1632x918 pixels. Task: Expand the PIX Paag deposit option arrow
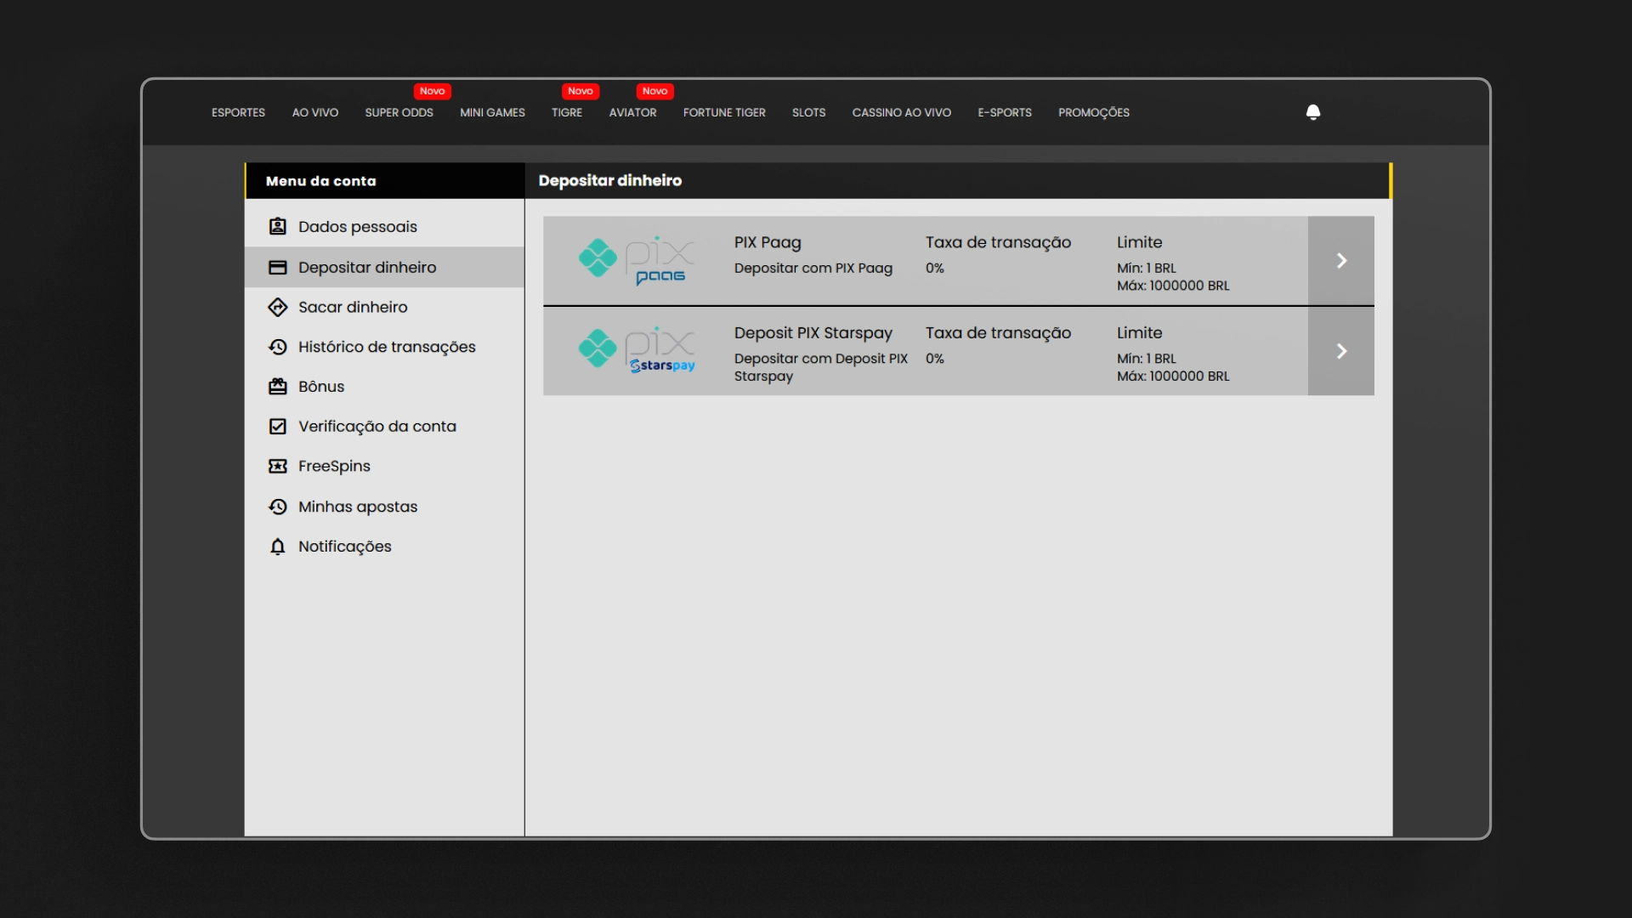tap(1341, 260)
